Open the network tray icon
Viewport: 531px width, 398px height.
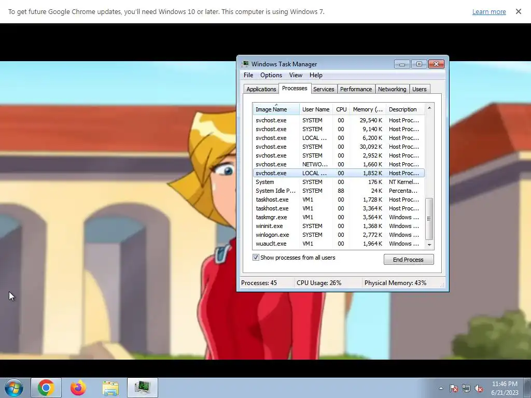pyautogui.click(x=466, y=388)
